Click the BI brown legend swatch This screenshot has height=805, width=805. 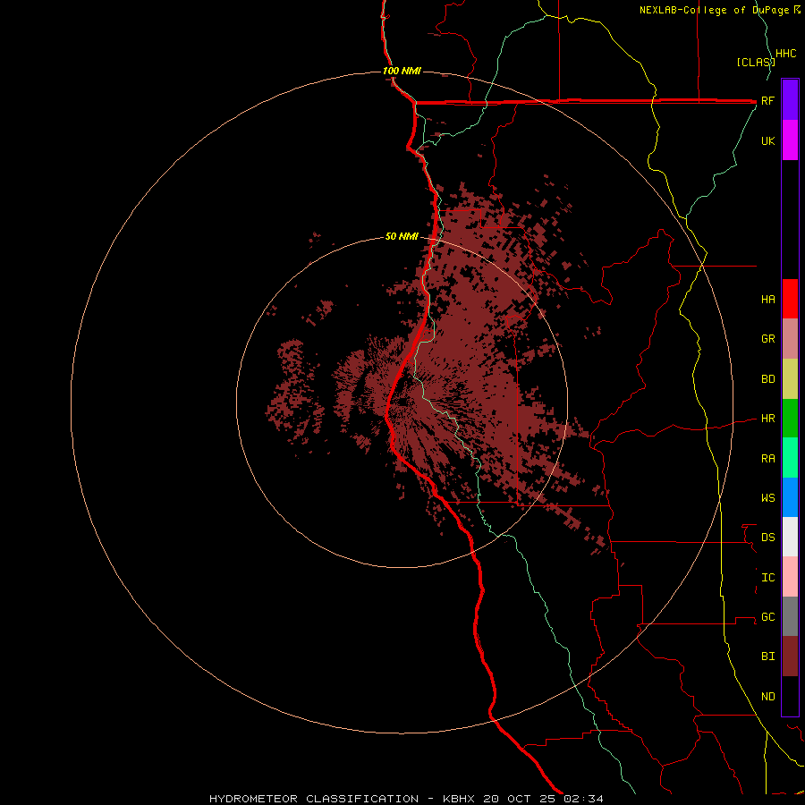point(790,657)
